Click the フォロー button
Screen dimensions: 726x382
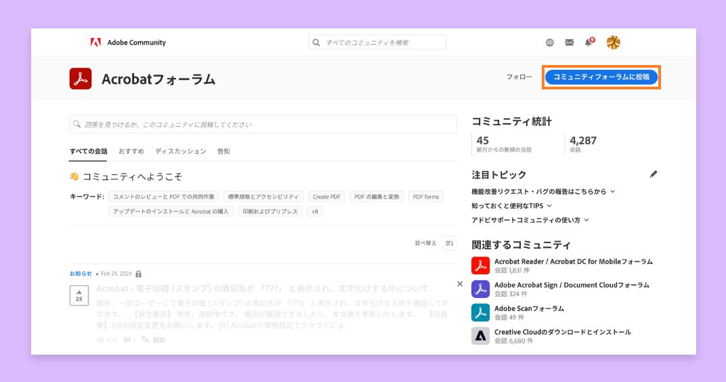click(519, 77)
